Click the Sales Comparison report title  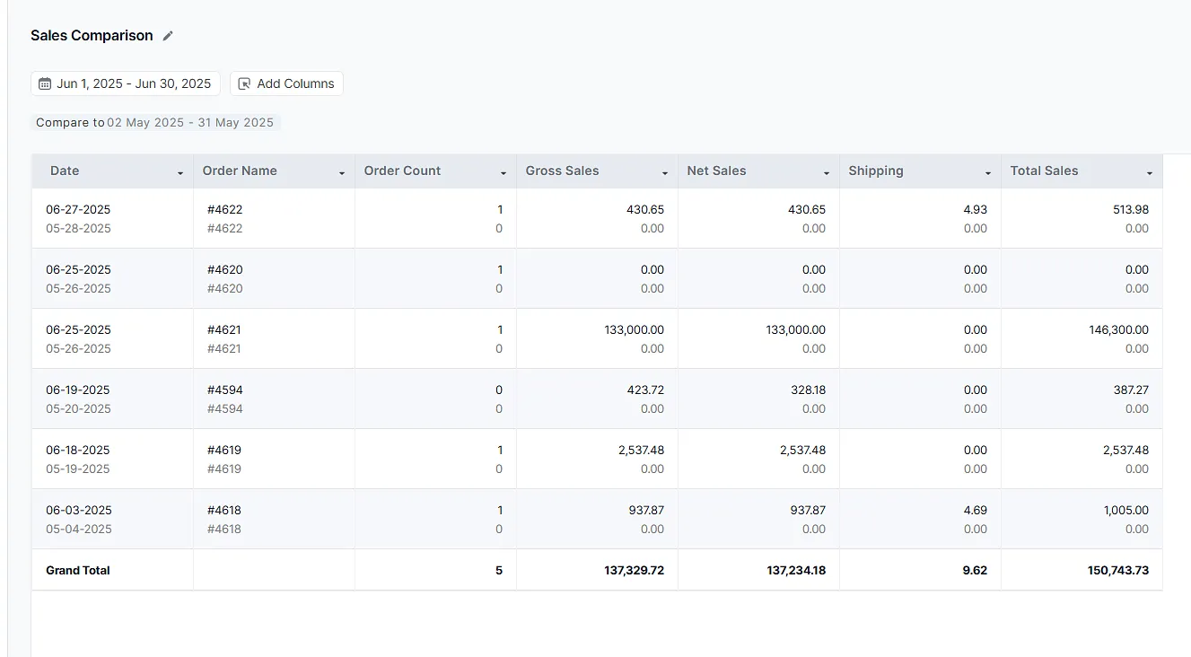(92, 36)
